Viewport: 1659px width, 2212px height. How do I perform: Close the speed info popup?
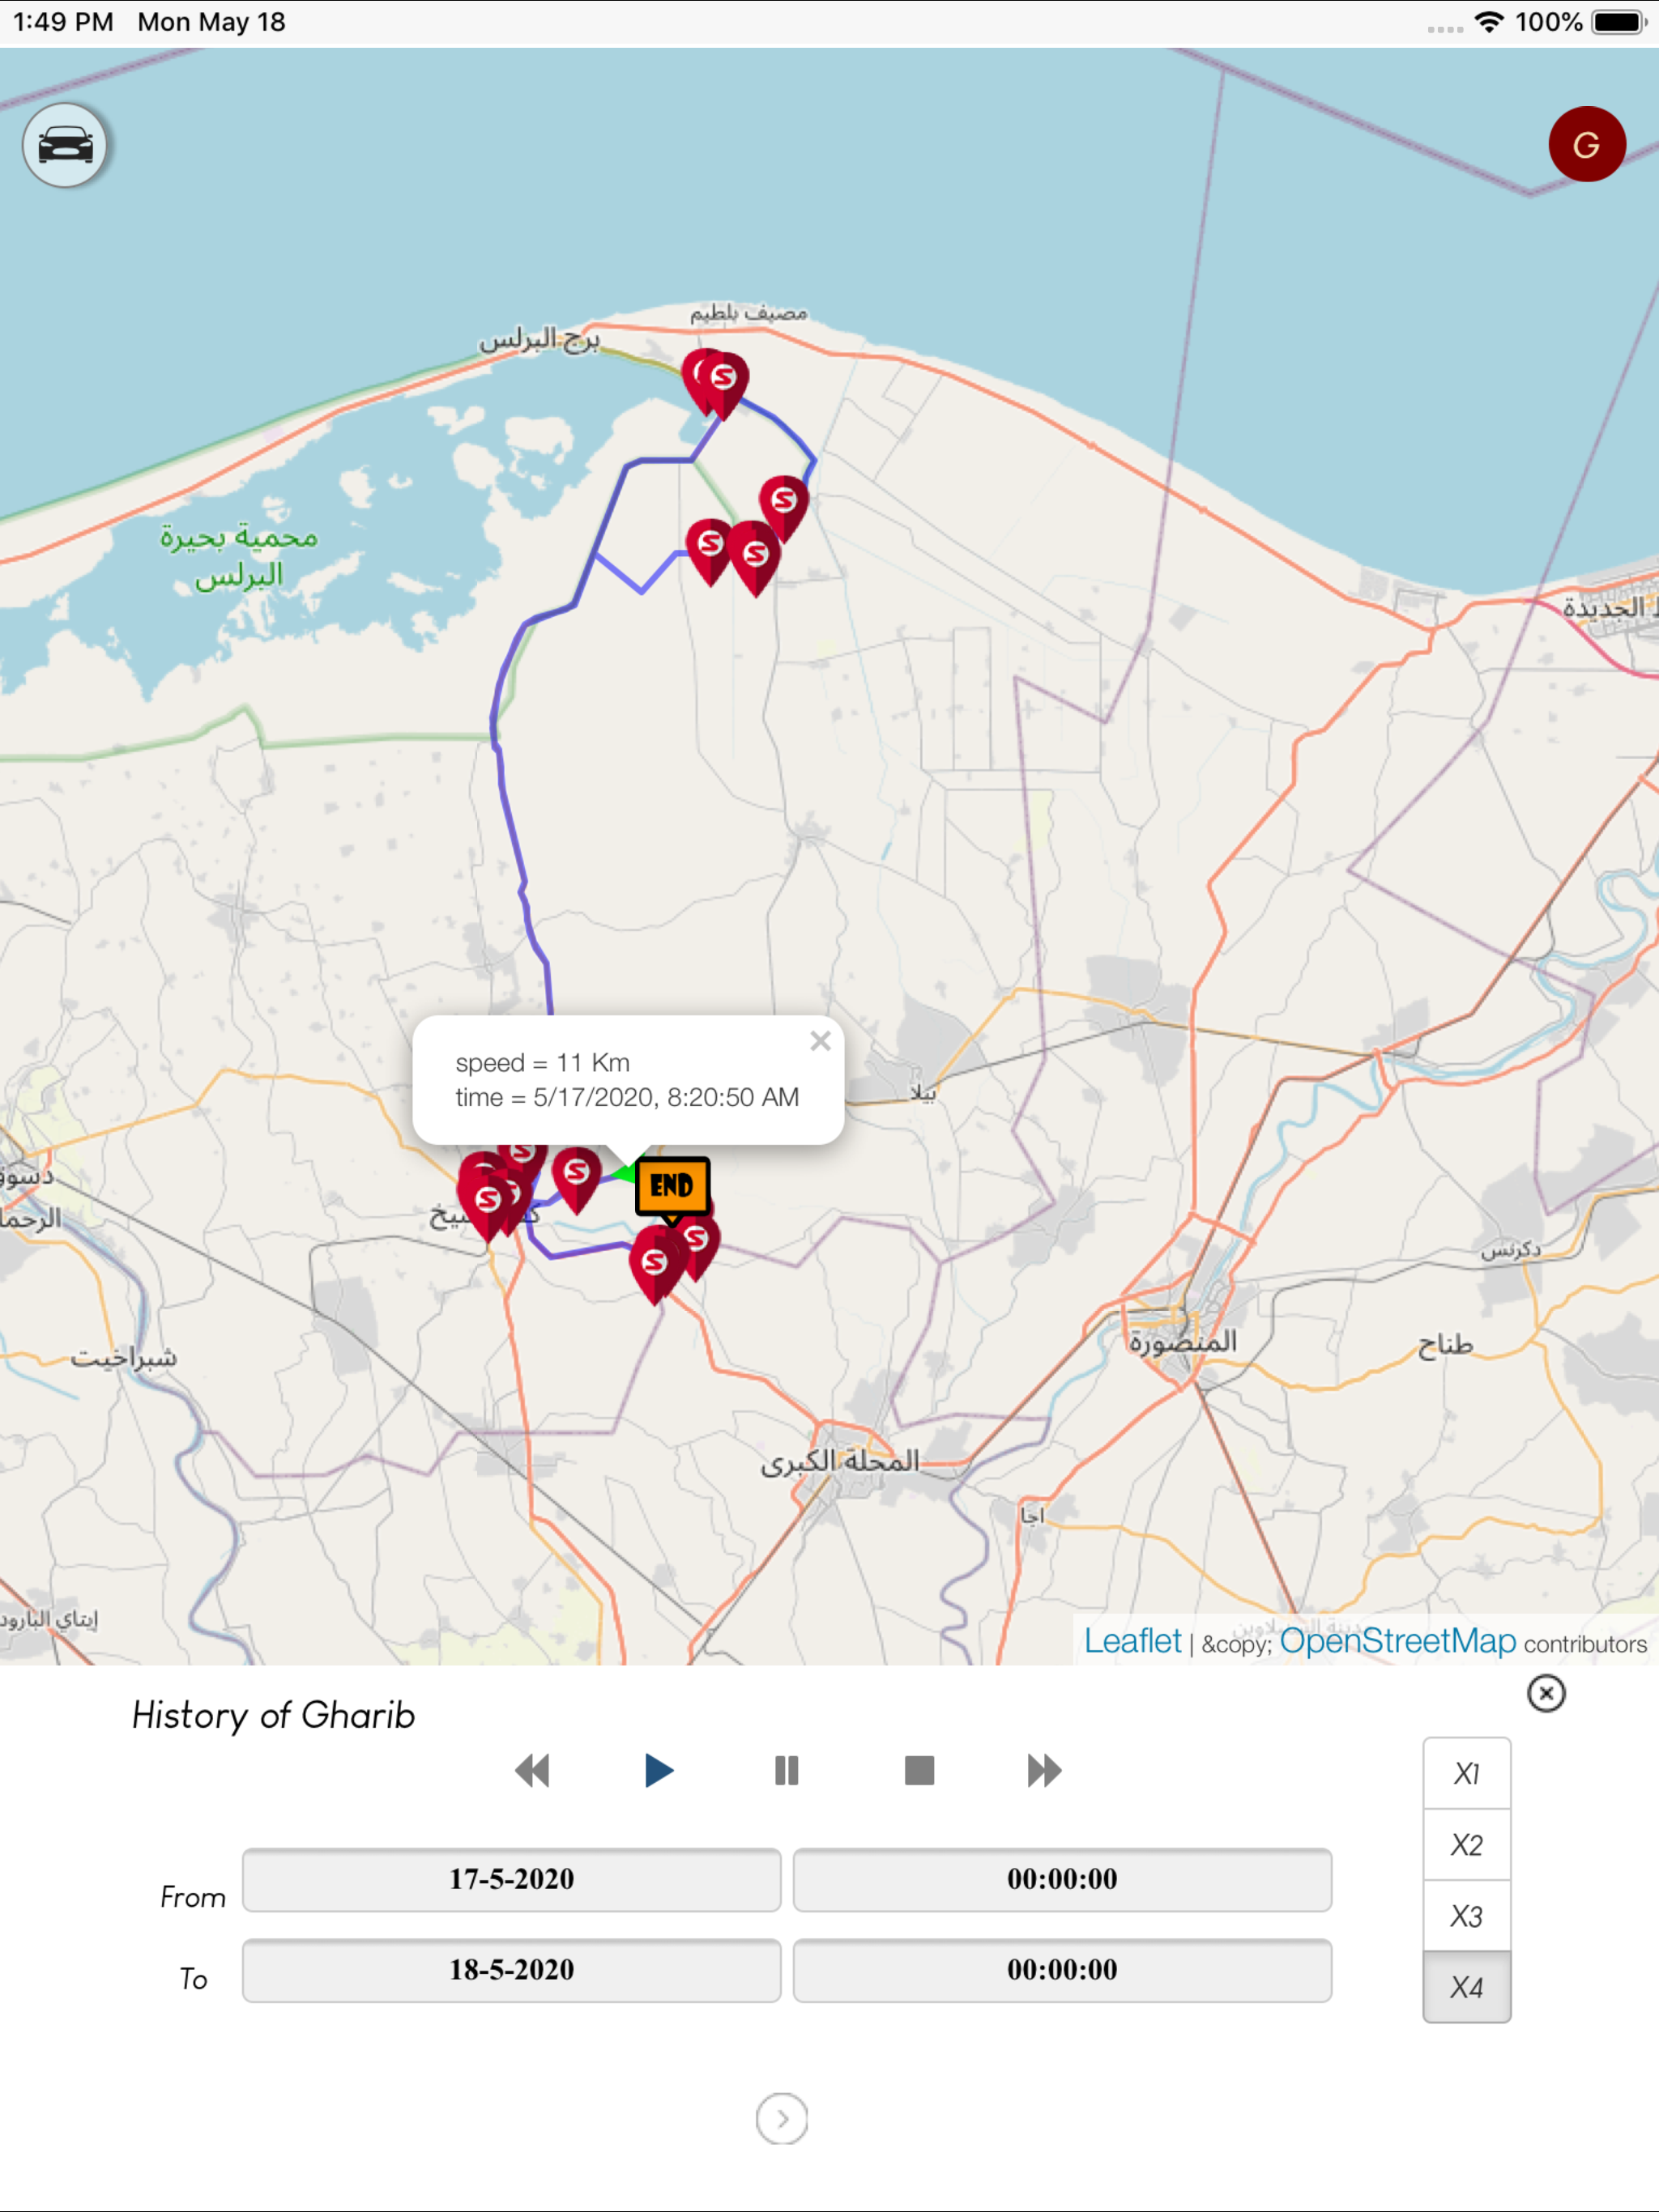tap(821, 1041)
